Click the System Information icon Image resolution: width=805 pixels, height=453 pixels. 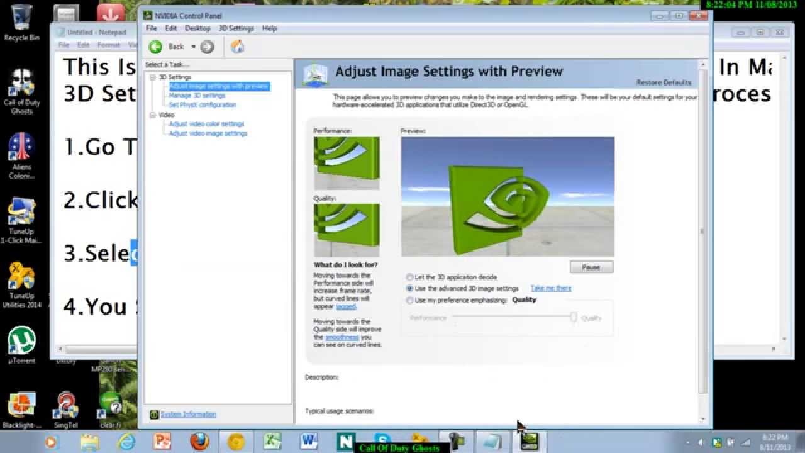[x=154, y=414]
